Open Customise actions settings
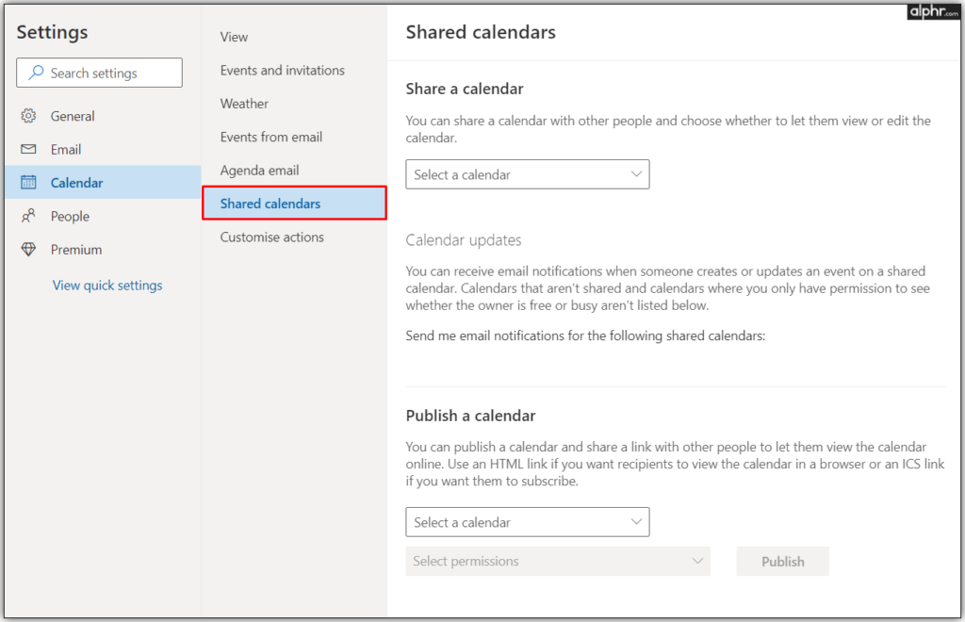 [x=271, y=237]
